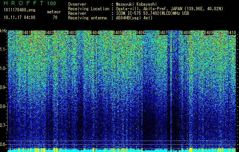The height and width of the screenshot is (152, 239).
Task: Click the 1.1 kHz axis label
Action: [x=3, y=49]
